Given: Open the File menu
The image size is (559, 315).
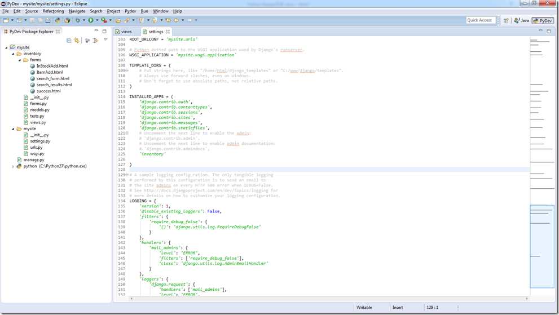Looking at the screenshot, I should click(x=5, y=11).
